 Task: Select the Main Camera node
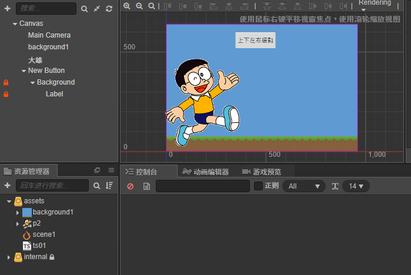49,35
